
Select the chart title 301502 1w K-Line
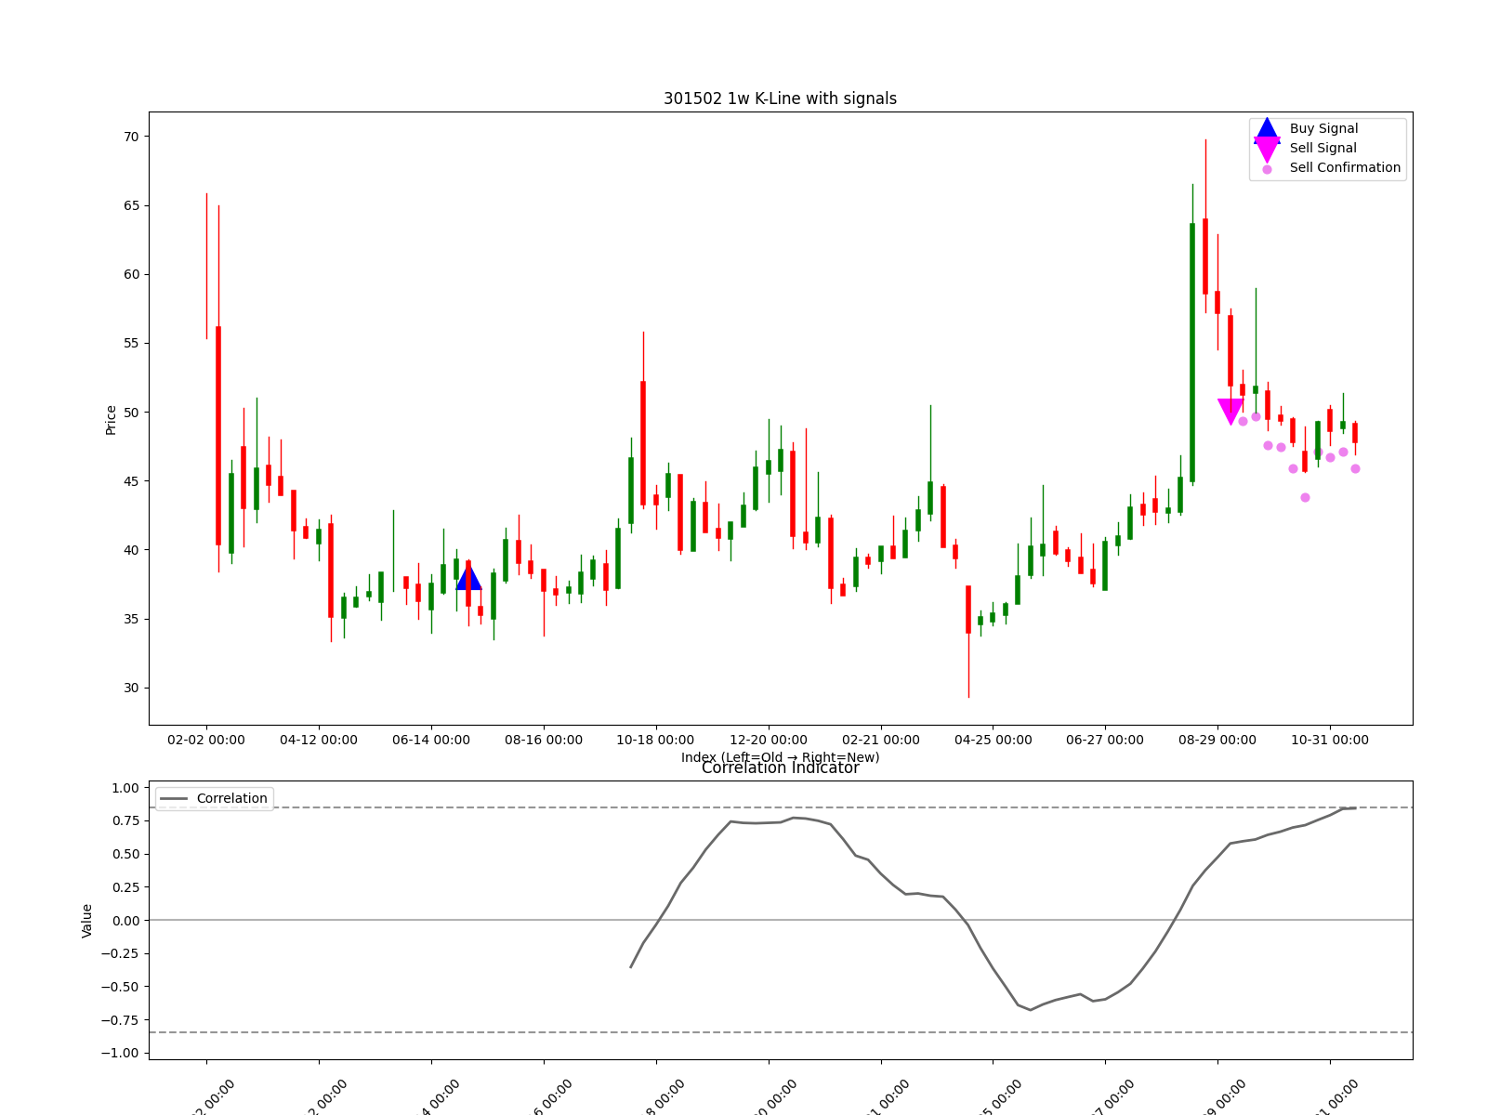coord(781,98)
